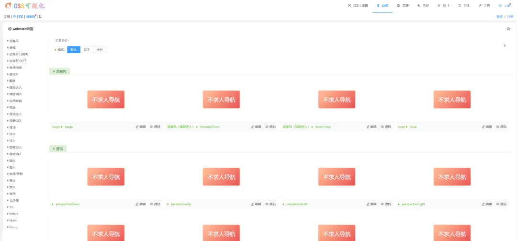Click the star favorite icon

point(508,29)
